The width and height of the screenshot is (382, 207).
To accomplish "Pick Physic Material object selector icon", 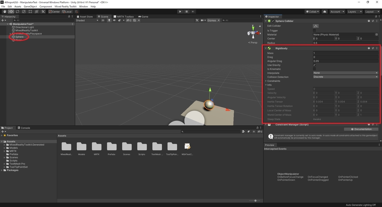I will pyautogui.click(x=377, y=34).
